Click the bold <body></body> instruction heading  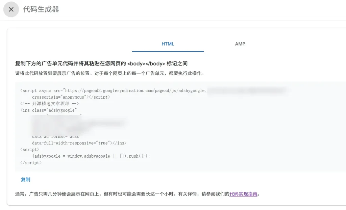coord(101,63)
